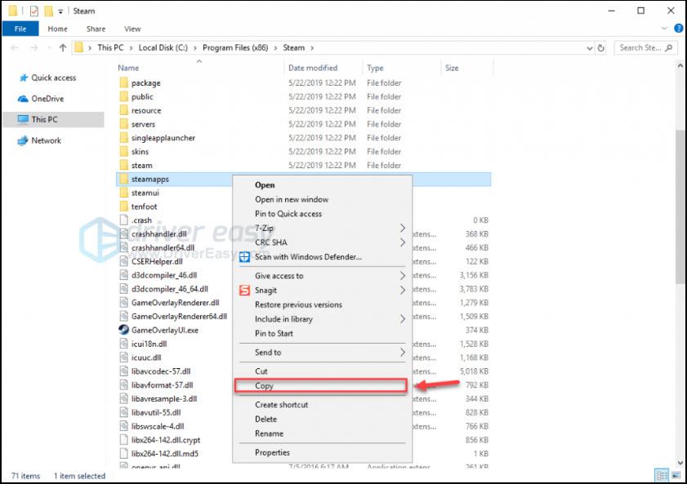
Task: Click the Forward navigation arrow
Action: point(33,47)
